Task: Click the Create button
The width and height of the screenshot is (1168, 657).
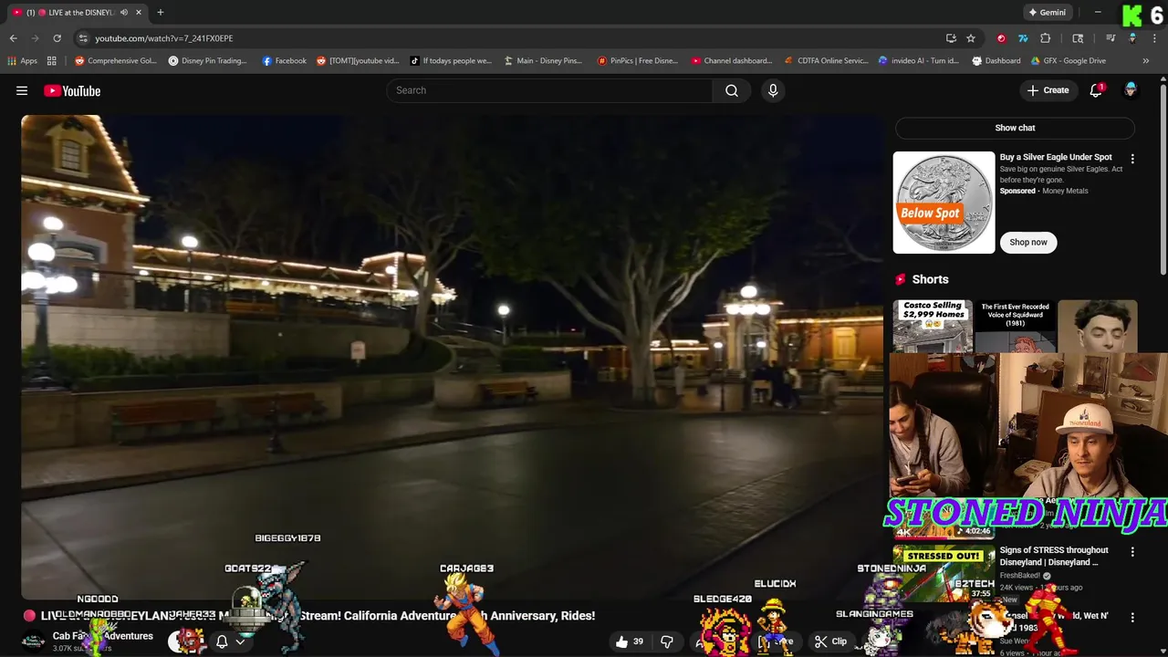Action: coord(1048,90)
